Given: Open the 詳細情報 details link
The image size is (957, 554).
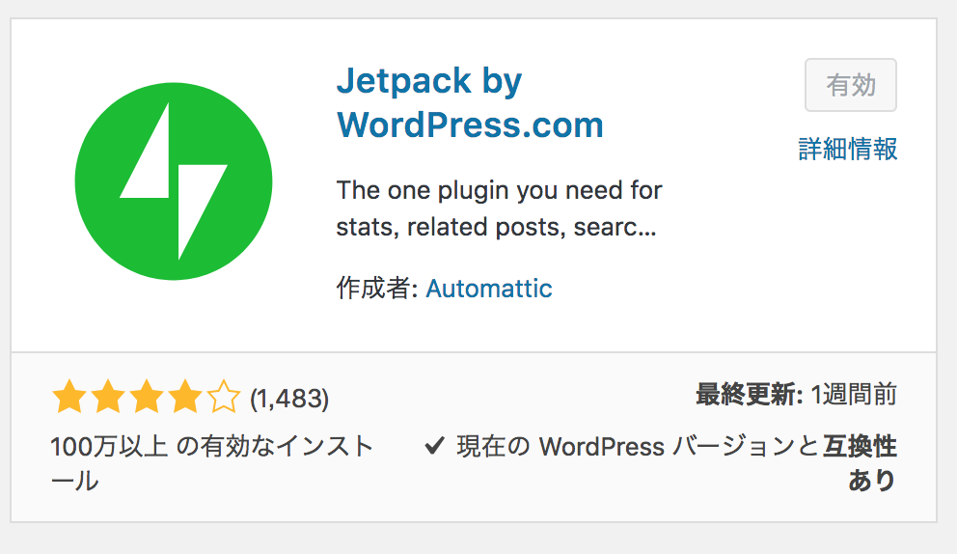Looking at the screenshot, I should pyautogui.click(x=848, y=149).
